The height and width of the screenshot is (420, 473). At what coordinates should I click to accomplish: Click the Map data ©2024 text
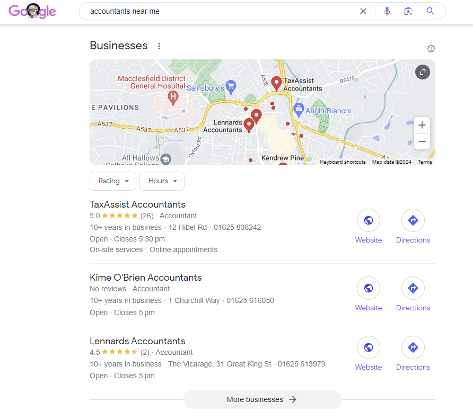[391, 162]
